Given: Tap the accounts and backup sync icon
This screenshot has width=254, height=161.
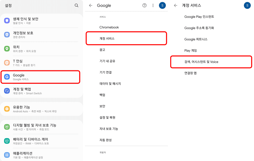Looking at the screenshot, I should coord(7,91).
